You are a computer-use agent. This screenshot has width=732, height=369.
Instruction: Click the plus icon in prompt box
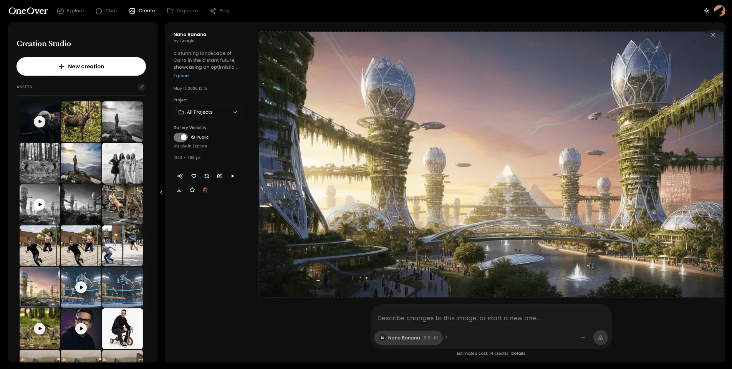(583, 338)
